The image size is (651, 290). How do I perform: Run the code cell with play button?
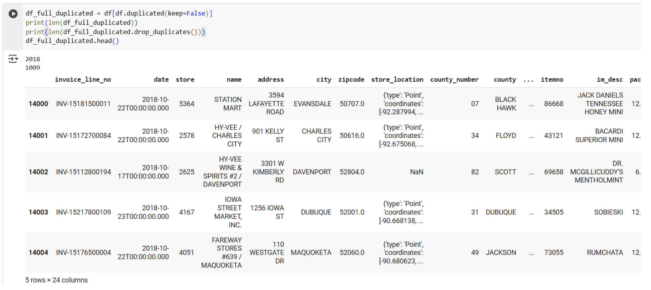(13, 14)
